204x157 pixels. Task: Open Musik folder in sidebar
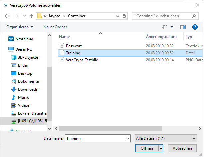click(23, 97)
